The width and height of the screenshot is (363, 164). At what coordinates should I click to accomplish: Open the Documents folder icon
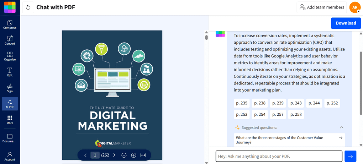[10, 138]
